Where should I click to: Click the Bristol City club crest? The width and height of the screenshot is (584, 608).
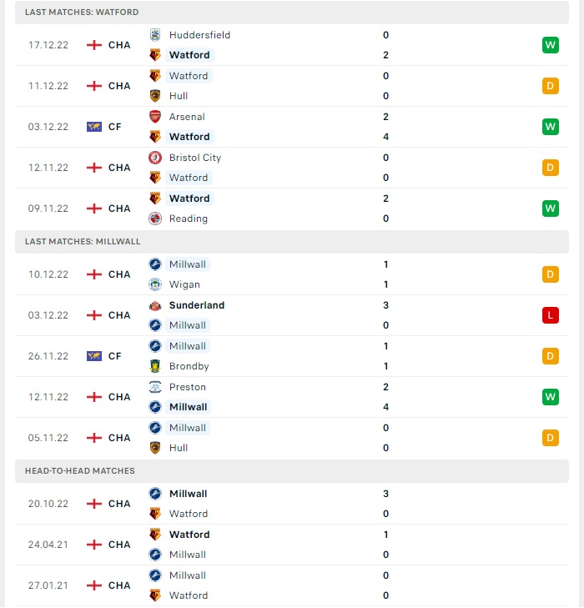pyautogui.click(x=155, y=158)
